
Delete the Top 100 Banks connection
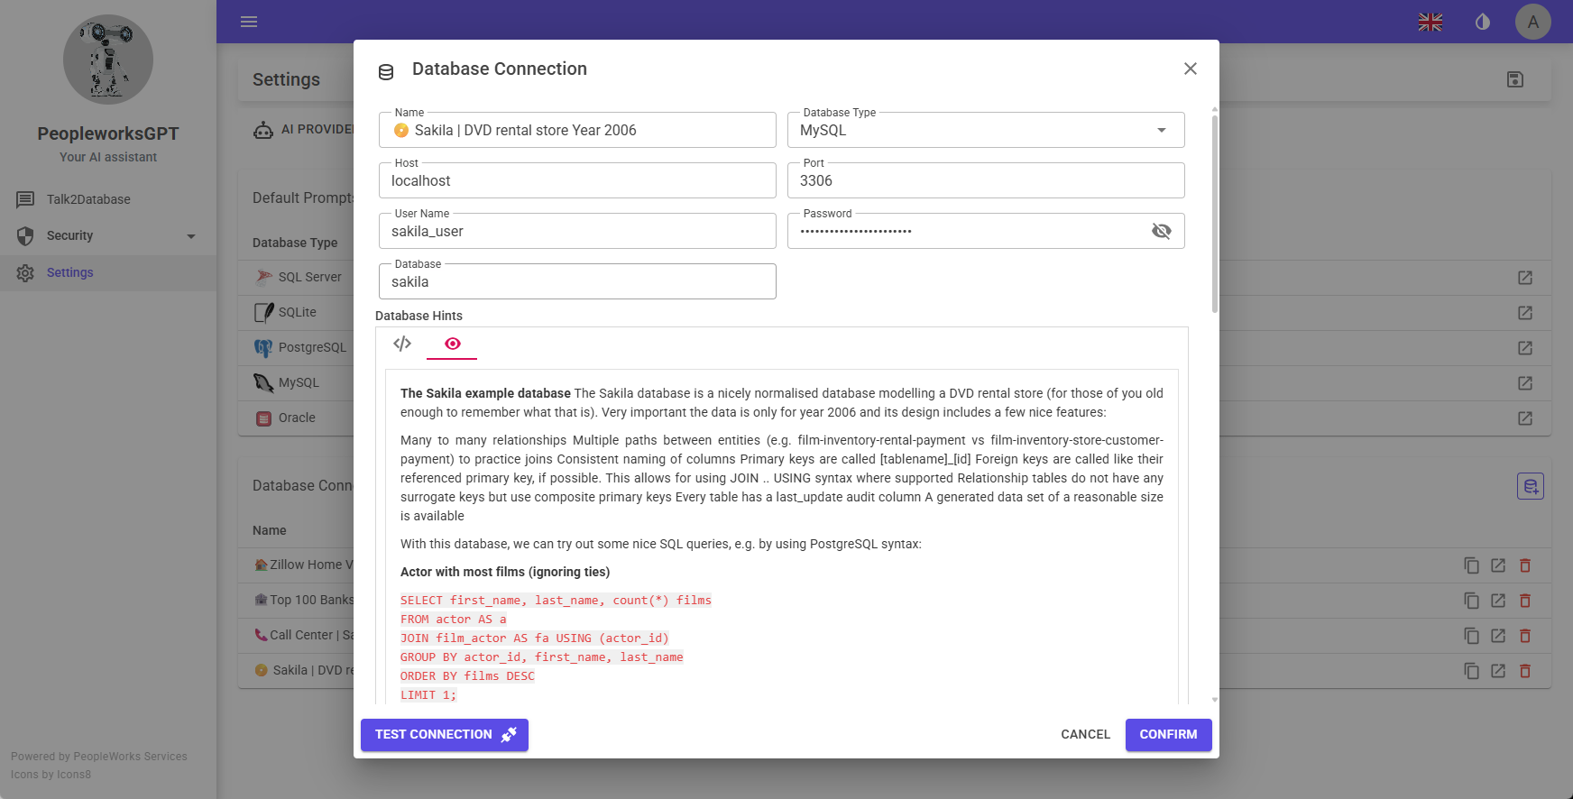coord(1525,601)
